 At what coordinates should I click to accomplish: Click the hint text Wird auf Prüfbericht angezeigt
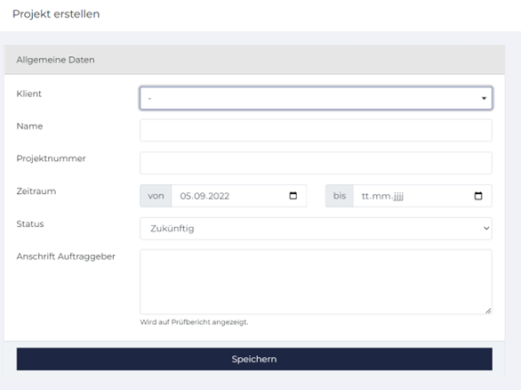coord(194,322)
